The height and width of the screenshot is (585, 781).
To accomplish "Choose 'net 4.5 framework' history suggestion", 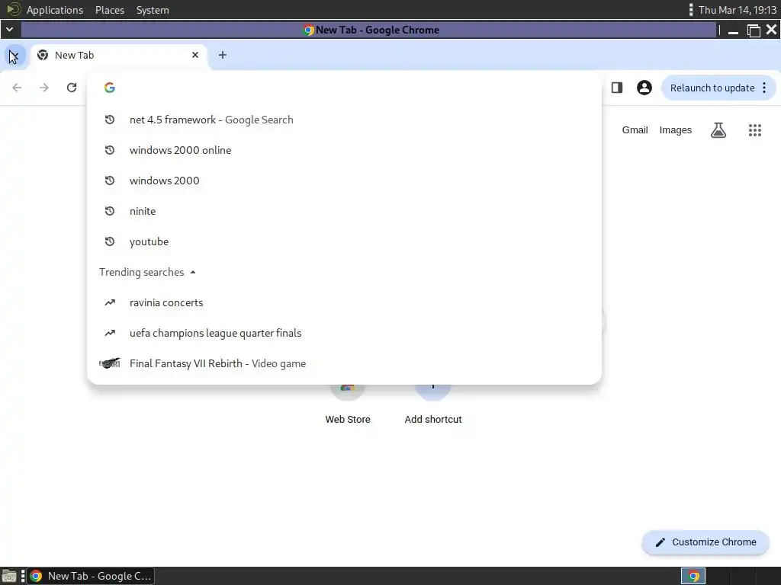I will point(344,120).
